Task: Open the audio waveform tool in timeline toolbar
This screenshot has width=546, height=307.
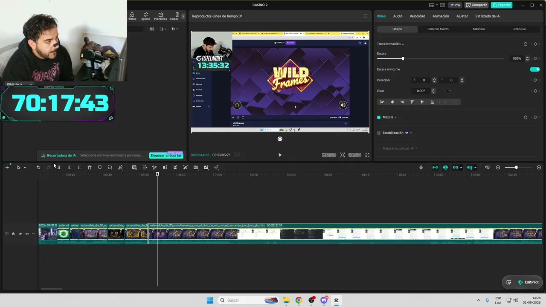Action: coord(217,168)
